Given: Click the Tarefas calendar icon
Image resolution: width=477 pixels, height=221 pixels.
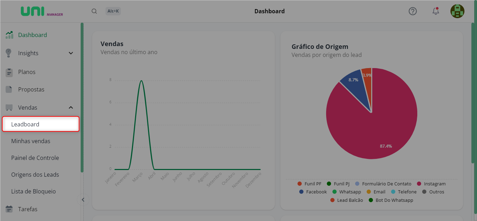Looking at the screenshot, I should [9, 209].
